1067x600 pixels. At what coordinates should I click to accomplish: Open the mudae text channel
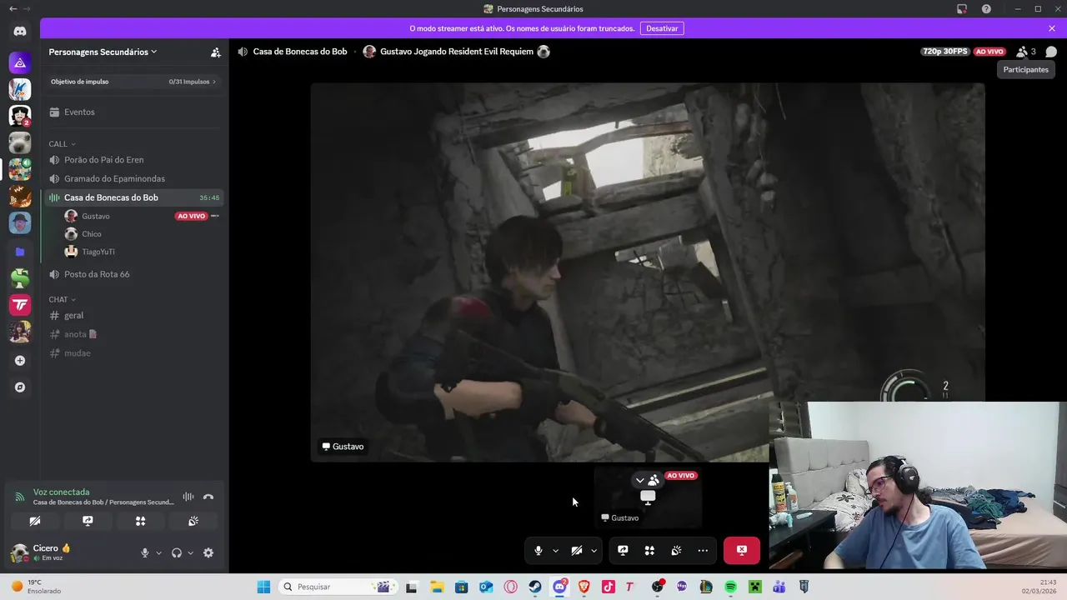(133, 353)
